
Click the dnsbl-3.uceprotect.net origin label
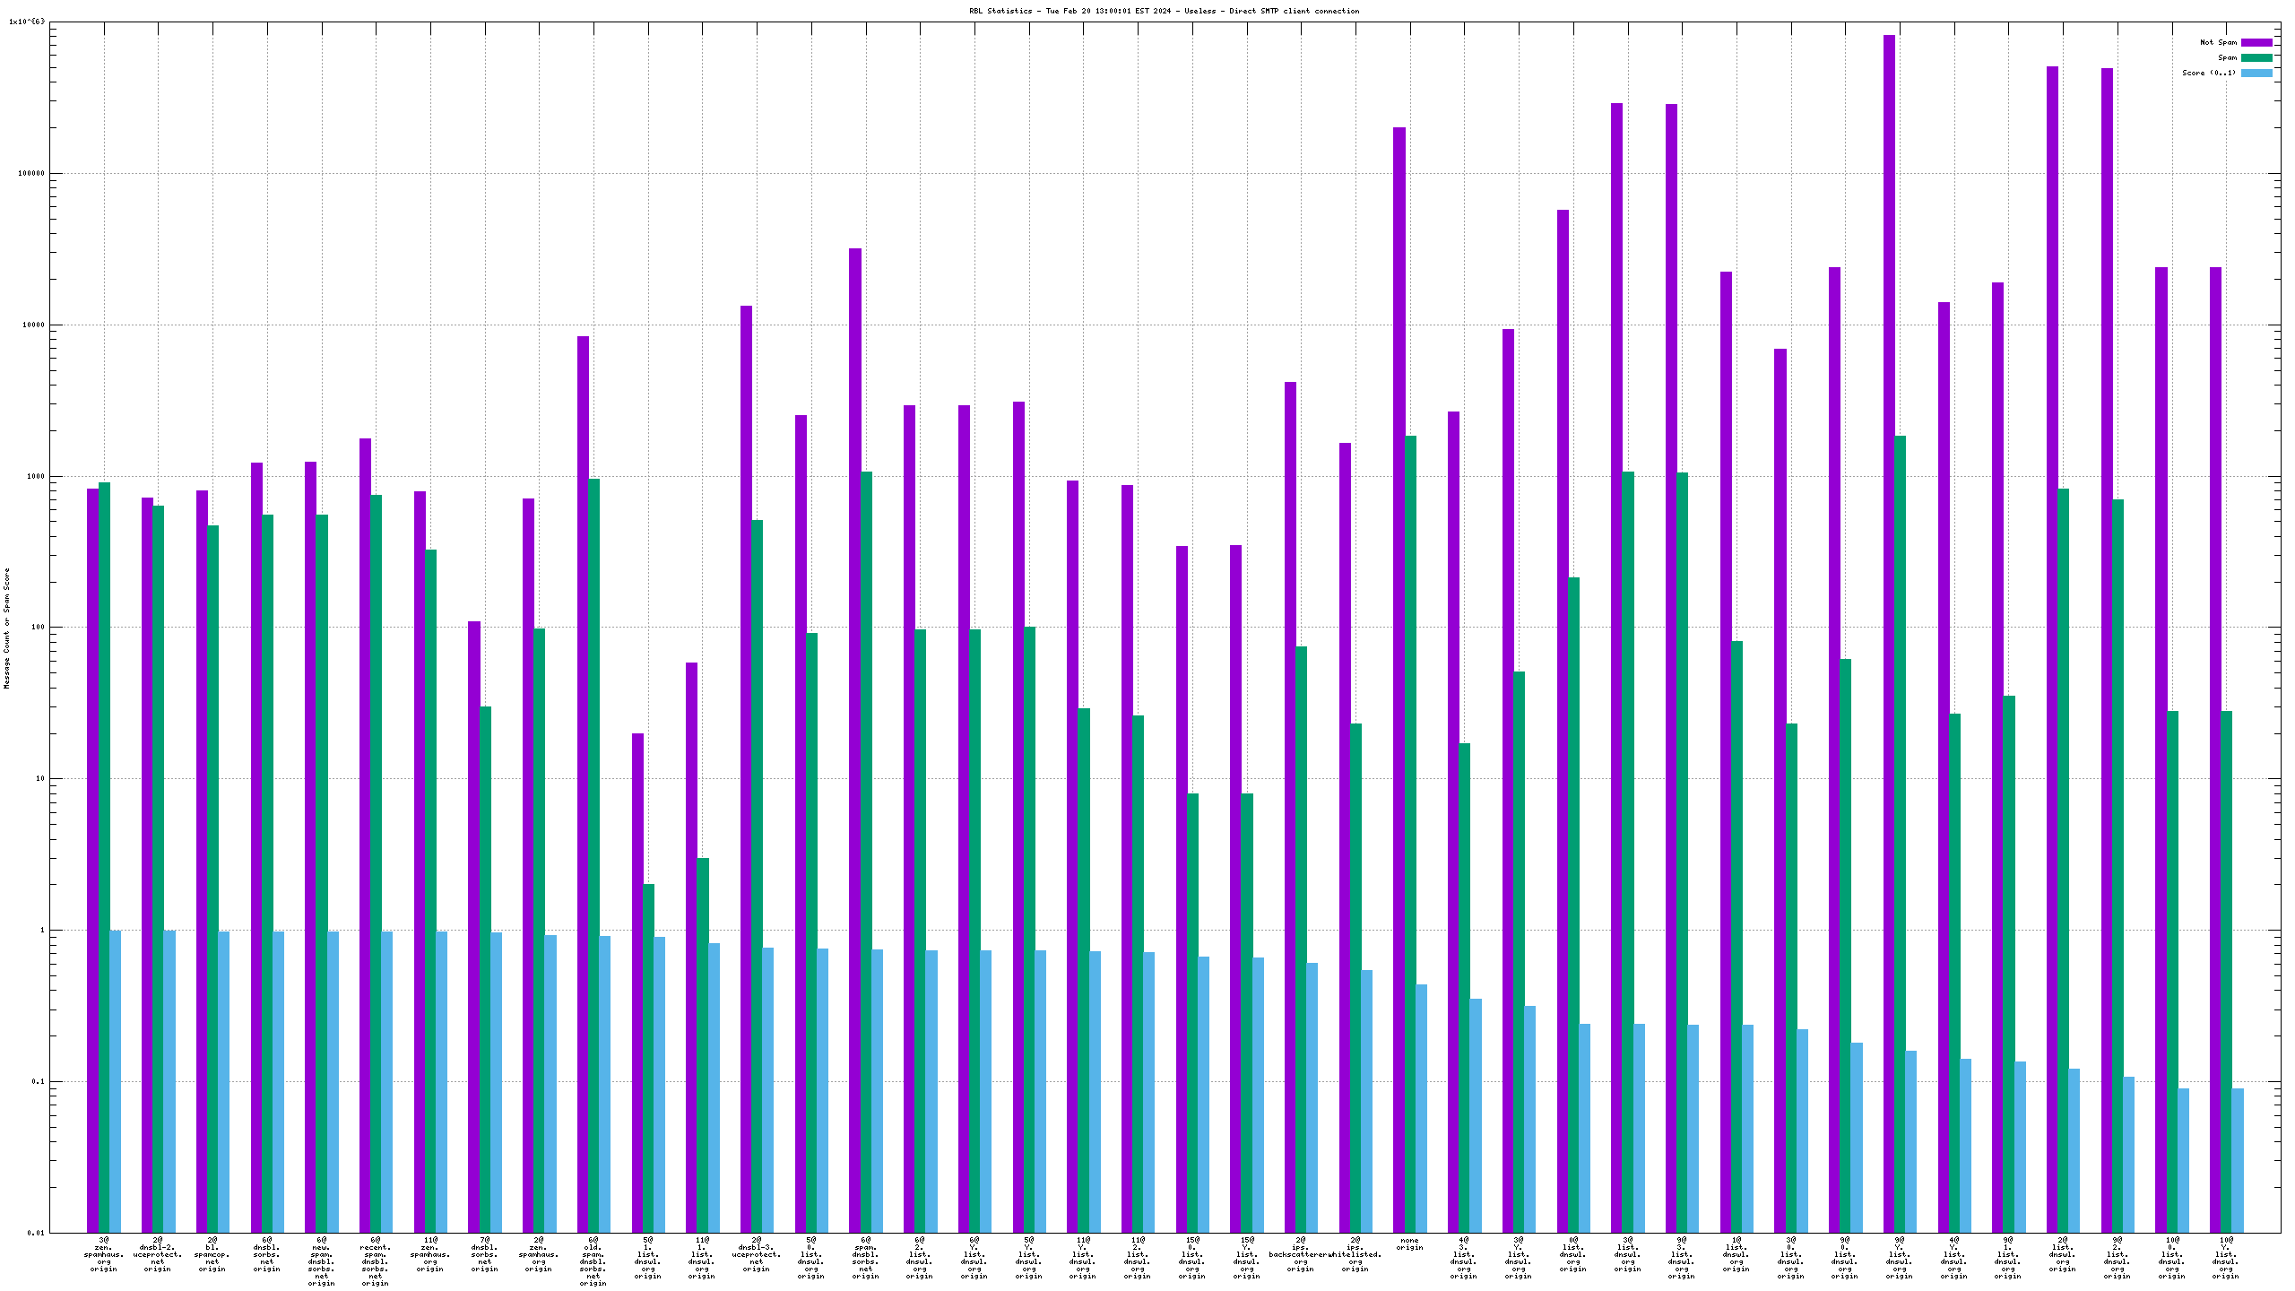click(x=757, y=1254)
